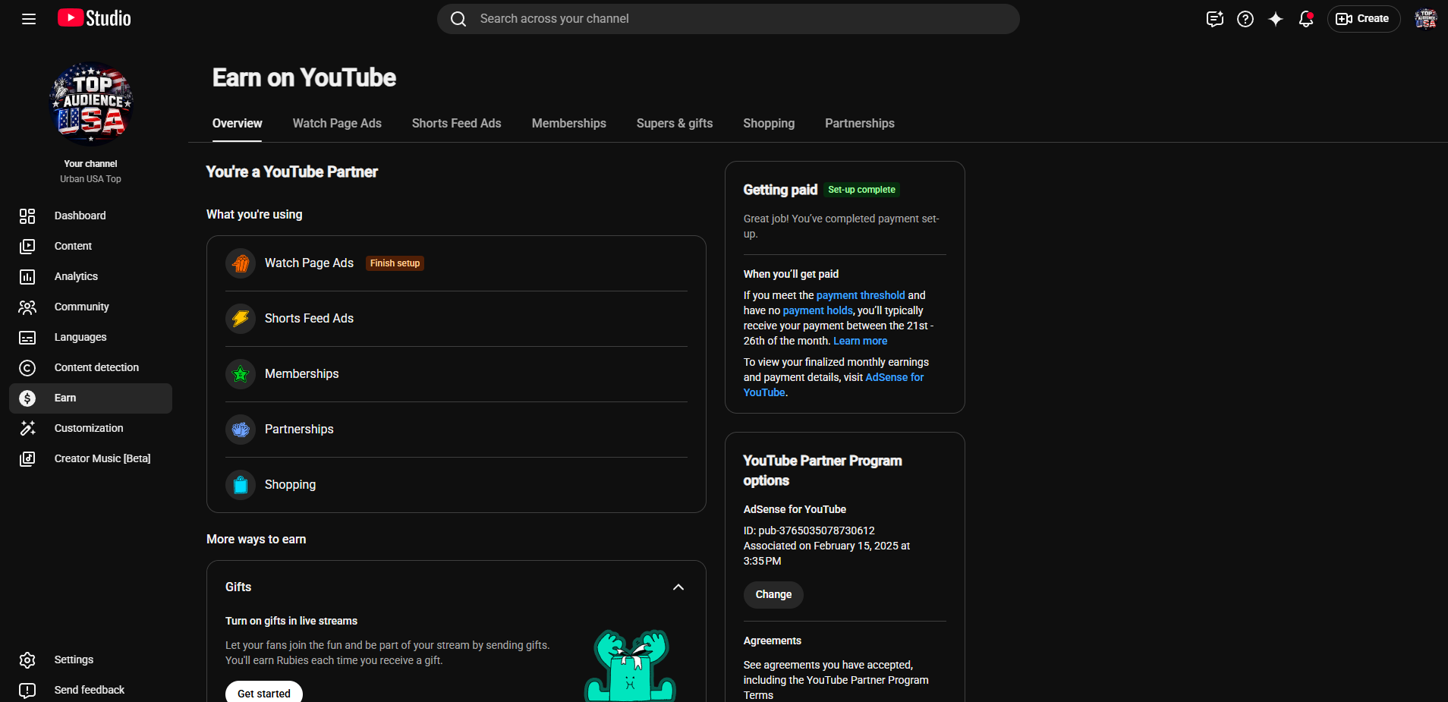
Task: Click the Create button
Action: click(x=1364, y=19)
